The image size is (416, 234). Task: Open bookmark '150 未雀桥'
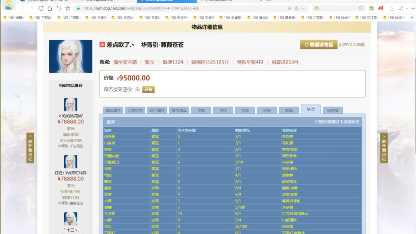point(231,18)
